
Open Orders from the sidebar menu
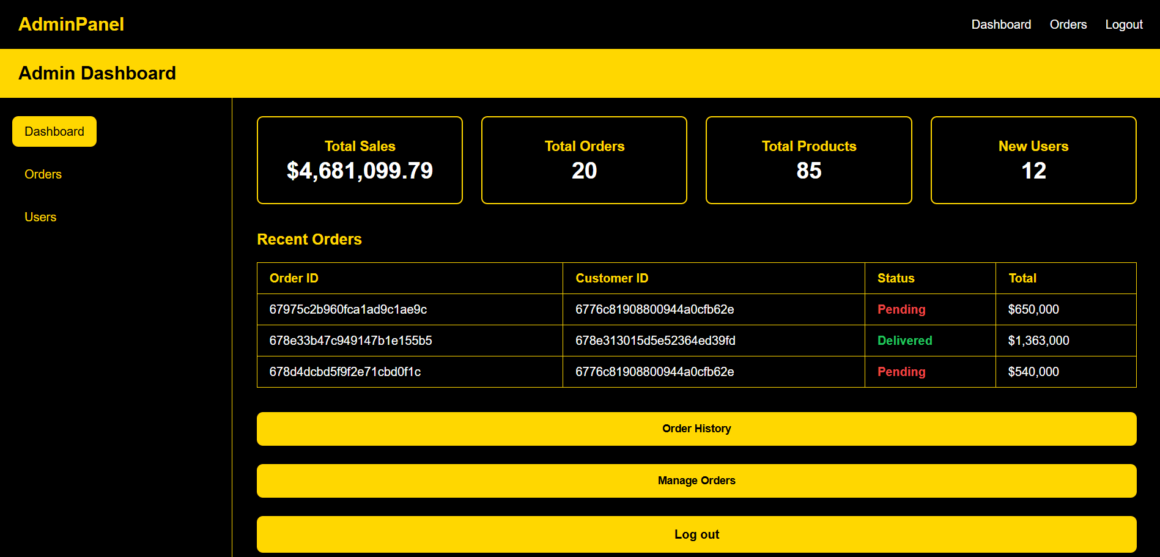click(43, 174)
